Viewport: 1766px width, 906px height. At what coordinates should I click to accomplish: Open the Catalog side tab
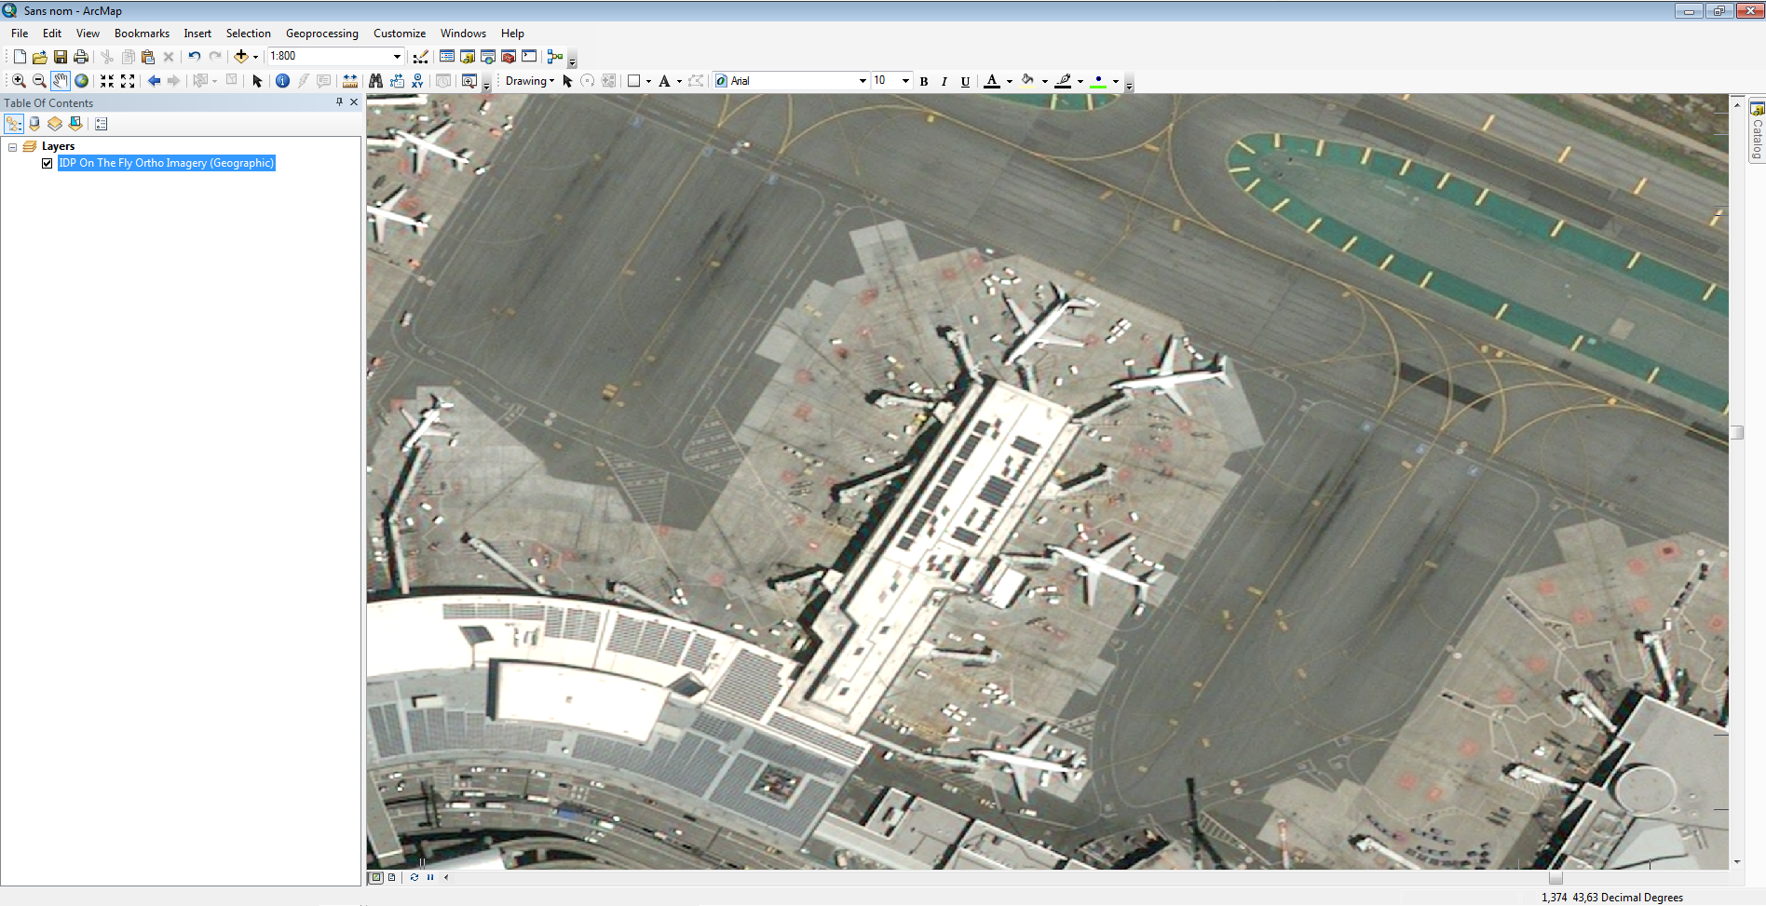1757,130
